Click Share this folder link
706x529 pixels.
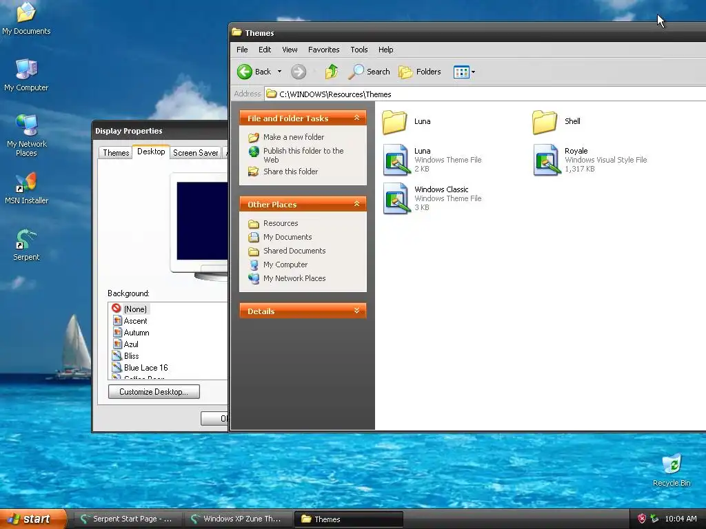[x=290, y=172]
